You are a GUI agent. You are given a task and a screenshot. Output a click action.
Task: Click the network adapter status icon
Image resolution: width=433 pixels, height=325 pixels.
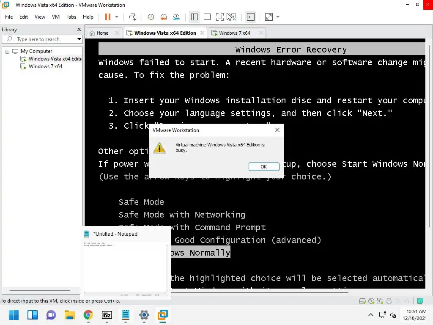380,301
